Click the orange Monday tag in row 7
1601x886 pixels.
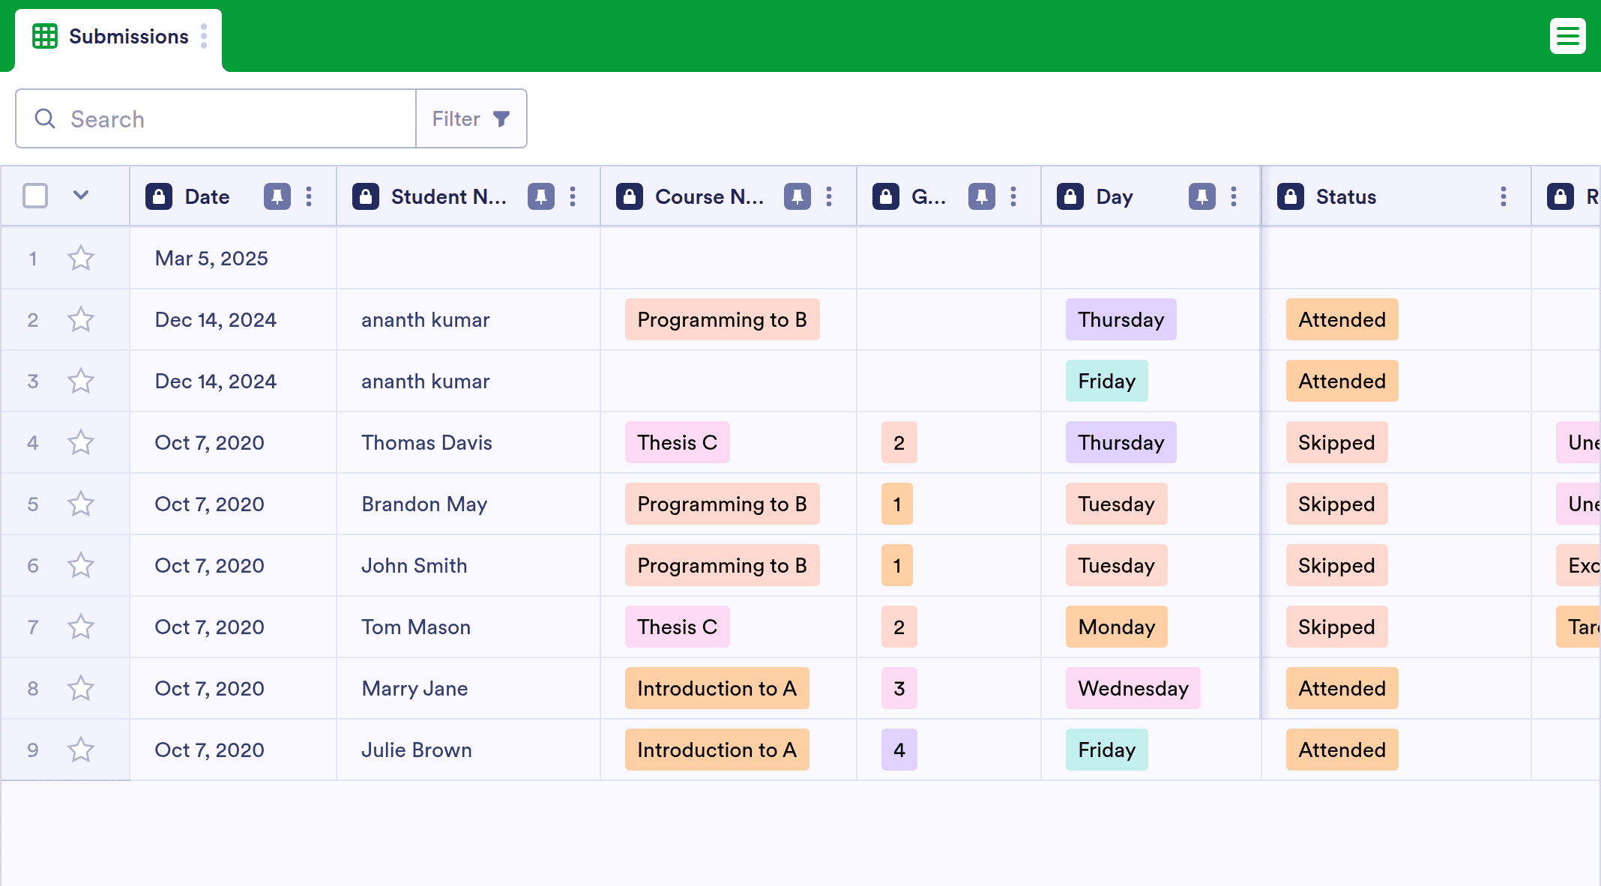coord(1117,627)
